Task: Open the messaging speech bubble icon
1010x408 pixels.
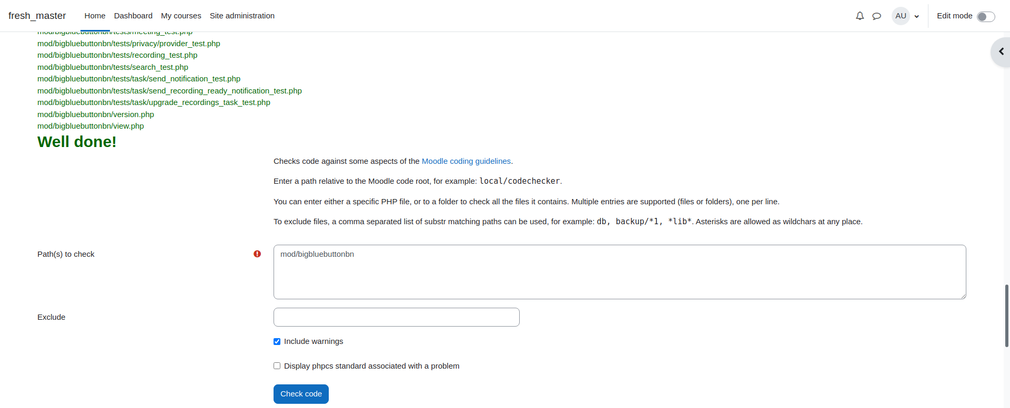Action: coord(876,16)
